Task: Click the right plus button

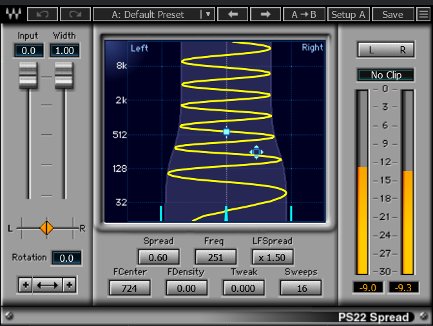Action: click(x=70, y=285)
